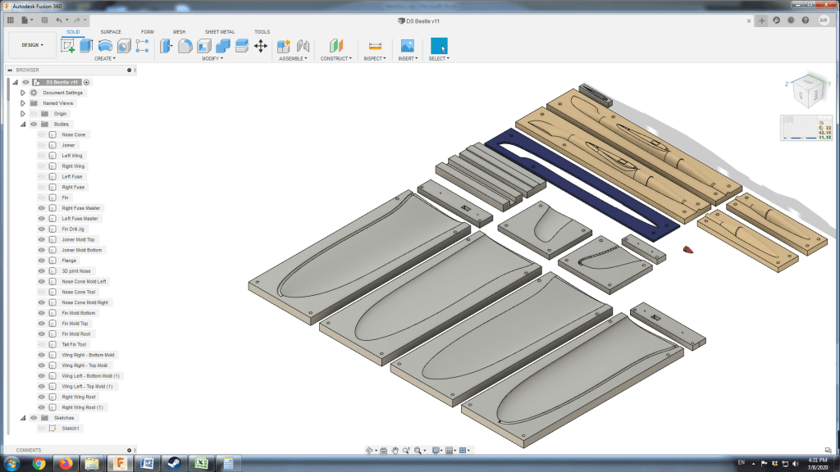Open the SHEET METAL tab

(x=219, y=32)
